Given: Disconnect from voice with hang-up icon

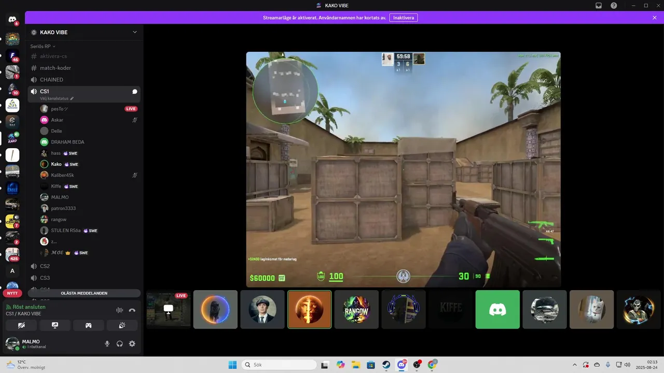Looking at the screenshot, I should coord(132,310).
